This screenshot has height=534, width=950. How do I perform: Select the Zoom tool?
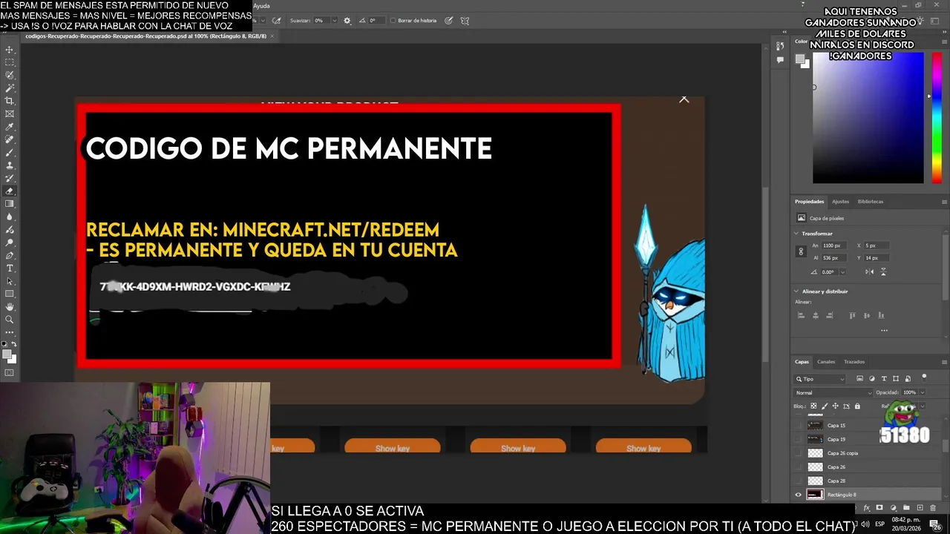pos(10,320)
